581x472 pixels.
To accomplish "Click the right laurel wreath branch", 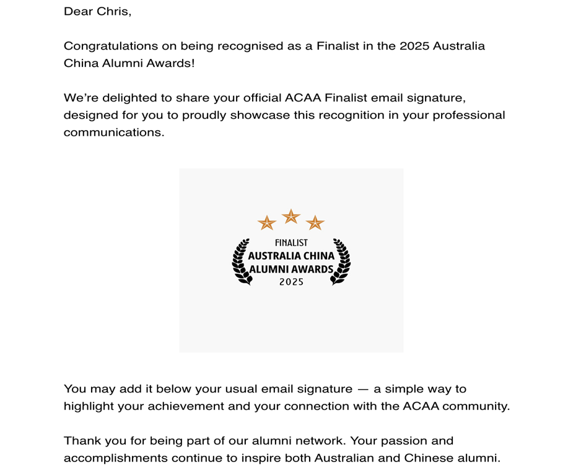I will click(x=341, y=261).
